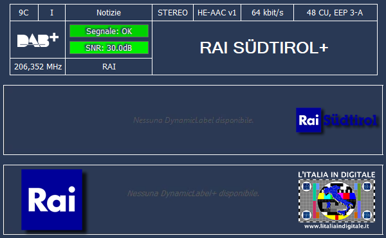This screenshot has height=238, width=386.
Task: Open the L'Italia in Digitale test card
Action: coord(336,200)
